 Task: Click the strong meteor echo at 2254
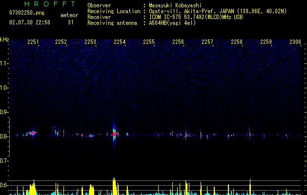tap(115, 134)
